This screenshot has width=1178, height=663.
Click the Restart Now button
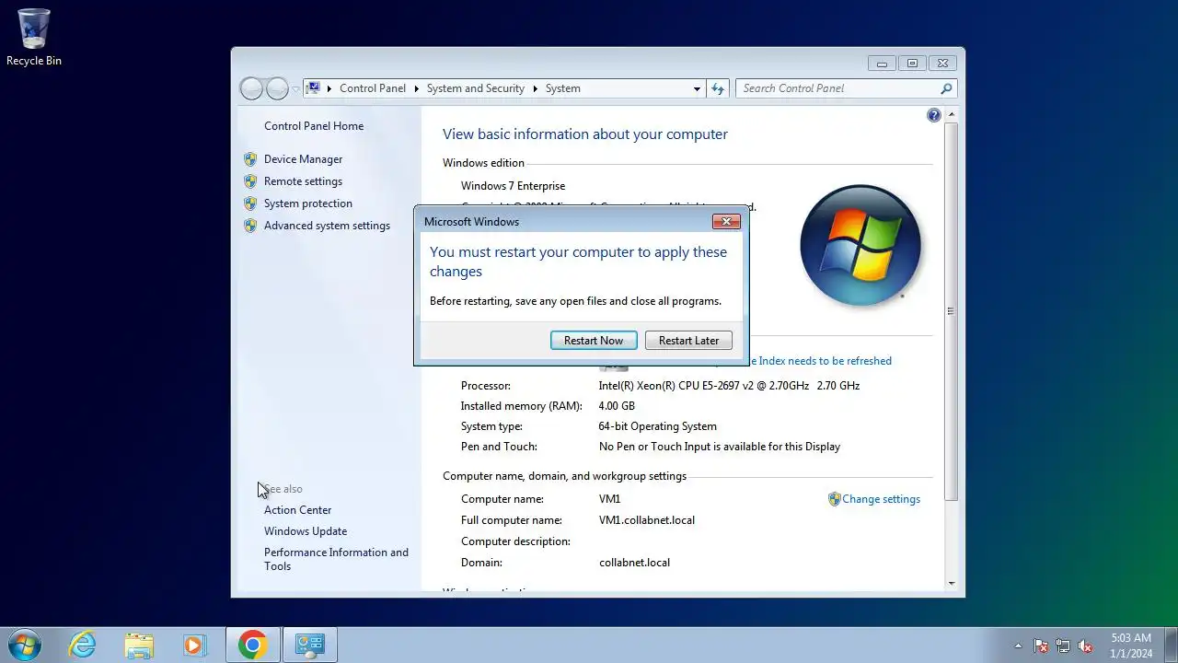coord(594,341)
